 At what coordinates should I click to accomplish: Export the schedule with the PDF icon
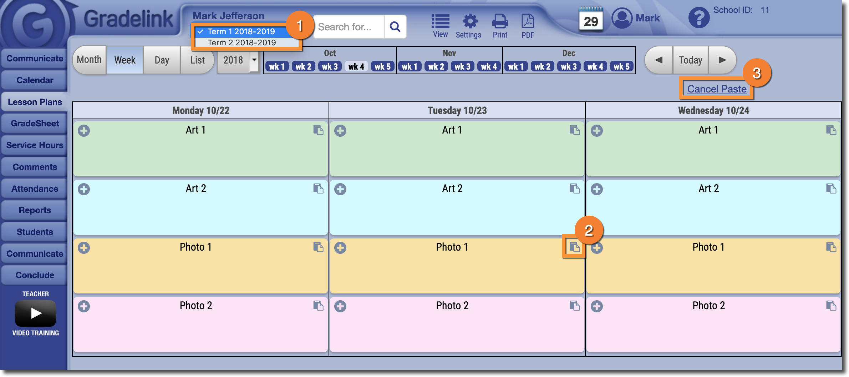click(x=527, y=22)
